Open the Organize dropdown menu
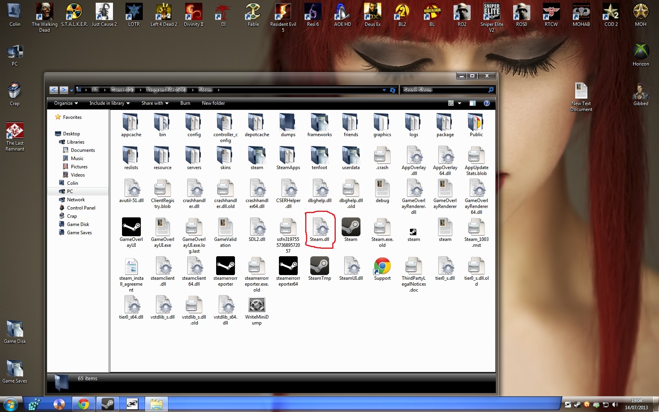The width and height of the screenshot is (659, 412). 66,103
